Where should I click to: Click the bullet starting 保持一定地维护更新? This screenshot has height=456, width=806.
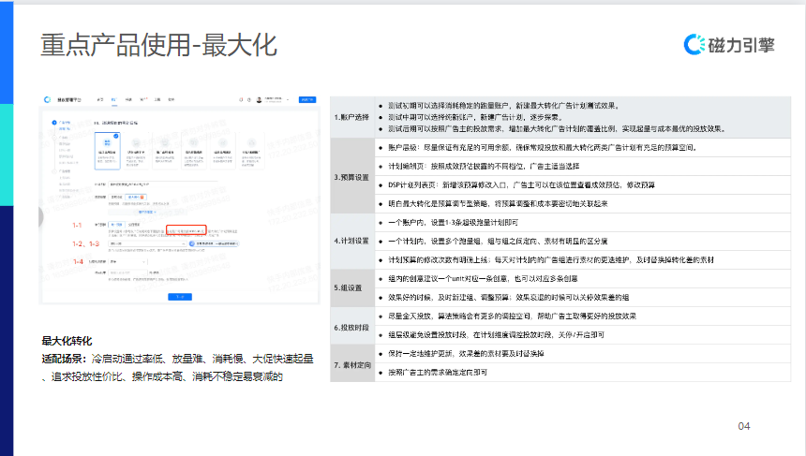point(466,354)
